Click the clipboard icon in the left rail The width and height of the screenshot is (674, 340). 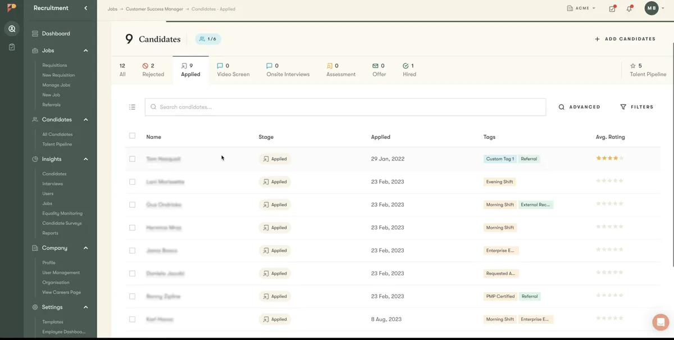[11, 47]
